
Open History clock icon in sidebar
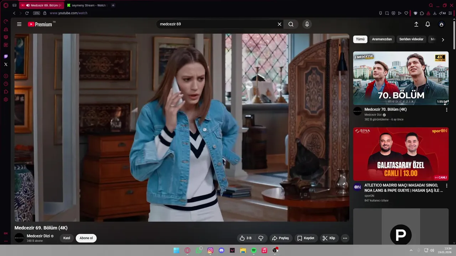pos(6,84)
